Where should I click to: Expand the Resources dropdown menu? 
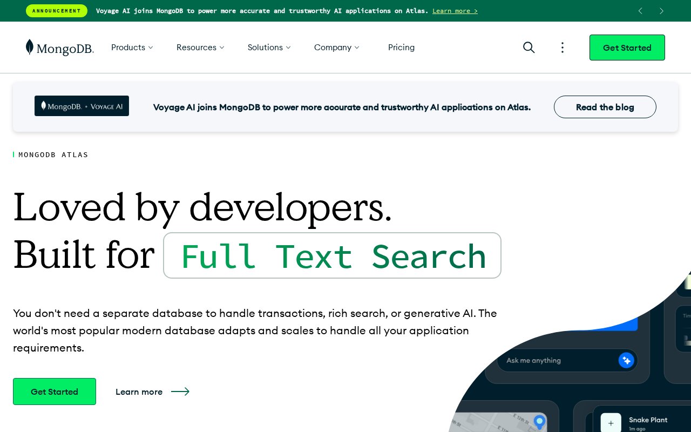pos(200,48)
